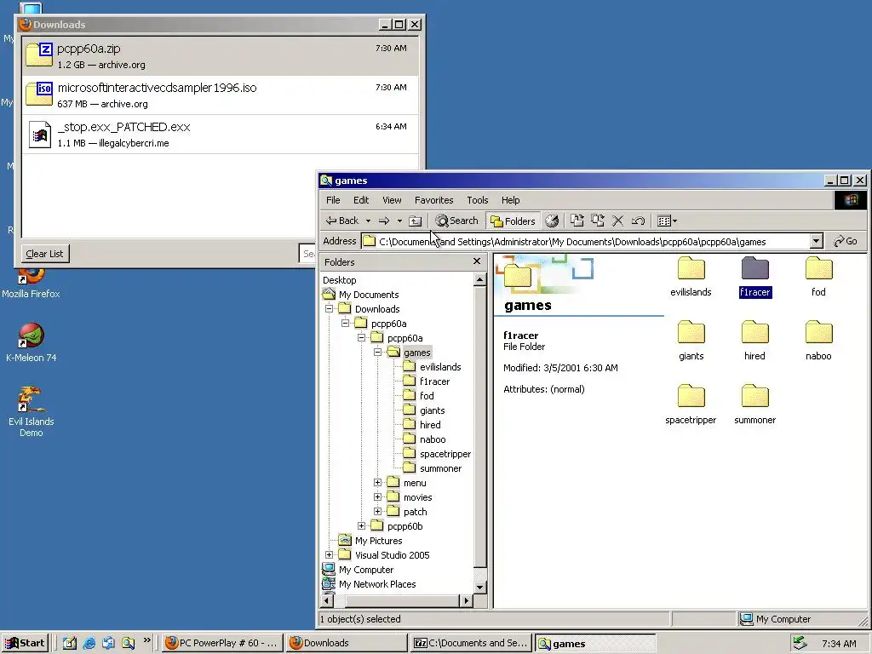Click the Search toolbar button

pos(456,221)
